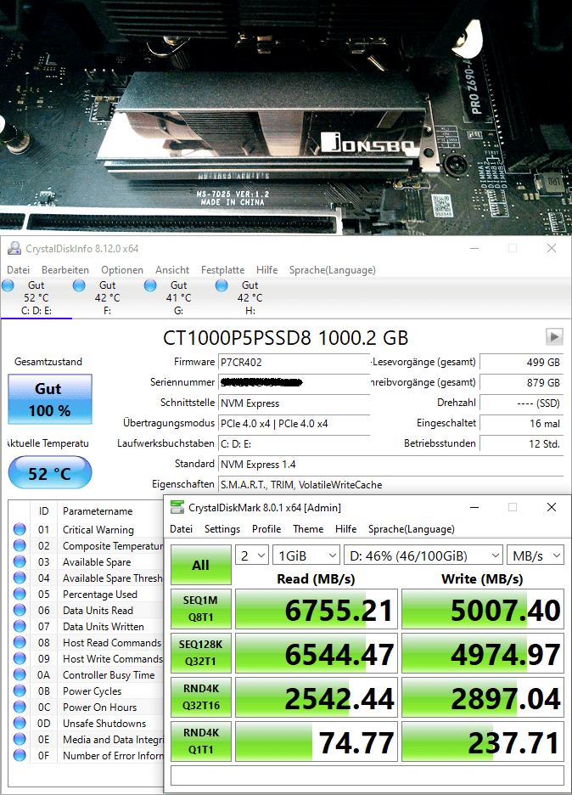Click the CrystalDiskMark title bar app icon

point(177,508)
